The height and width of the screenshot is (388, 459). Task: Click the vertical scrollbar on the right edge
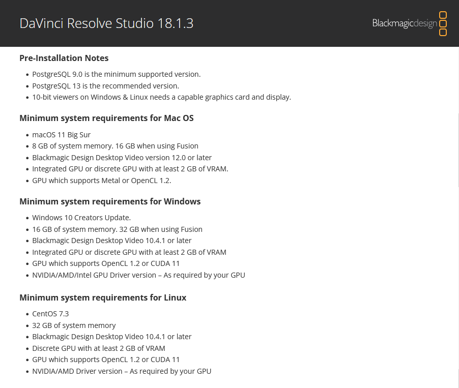[x=458, y=149]
